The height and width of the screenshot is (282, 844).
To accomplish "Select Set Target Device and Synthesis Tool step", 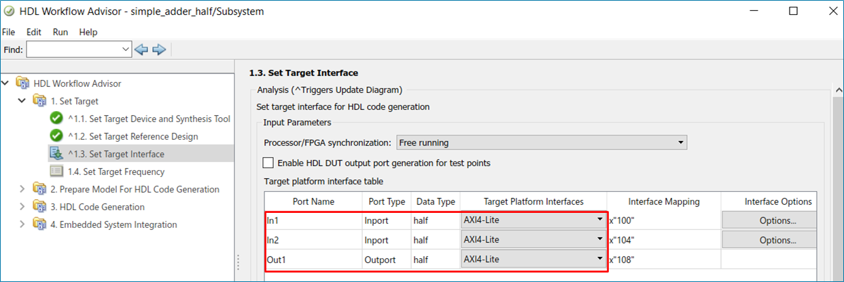I will [x=149, y=119].
